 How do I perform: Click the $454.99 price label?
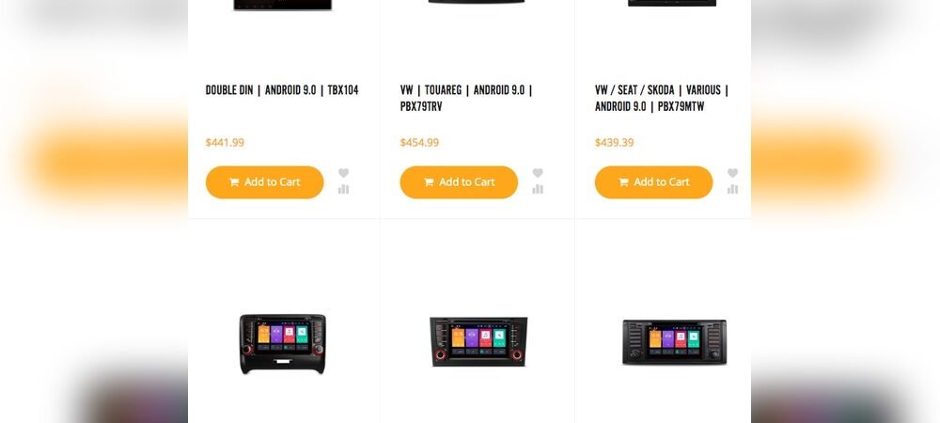[x=419, y=143]
